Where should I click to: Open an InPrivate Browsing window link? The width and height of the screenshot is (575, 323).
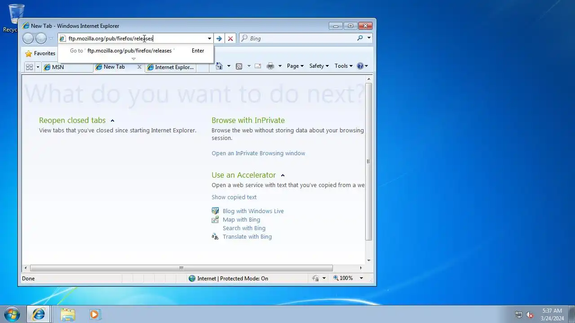[x=258, y=153]
